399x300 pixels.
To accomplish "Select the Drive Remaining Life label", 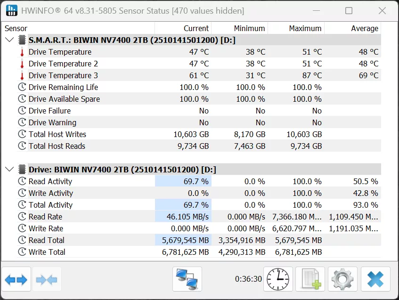I will [x=63, y=87].
